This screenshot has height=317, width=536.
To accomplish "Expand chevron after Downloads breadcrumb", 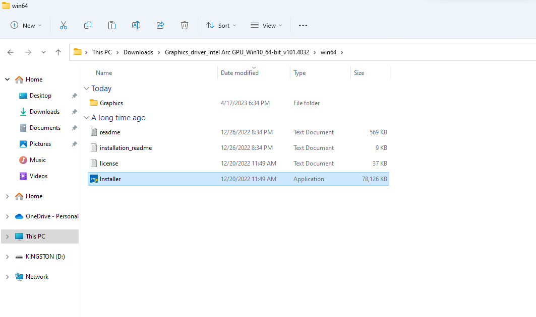I will point(159,52).
